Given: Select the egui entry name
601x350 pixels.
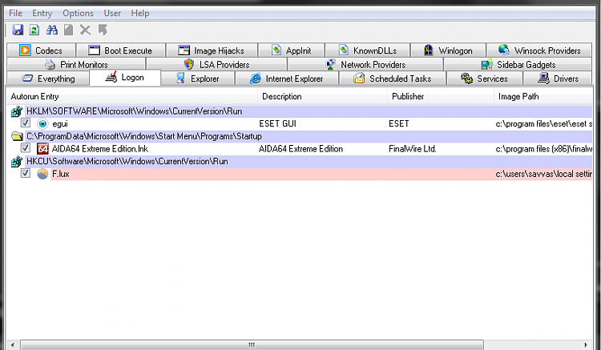Looking at the screenshot, I should (60, 123).
